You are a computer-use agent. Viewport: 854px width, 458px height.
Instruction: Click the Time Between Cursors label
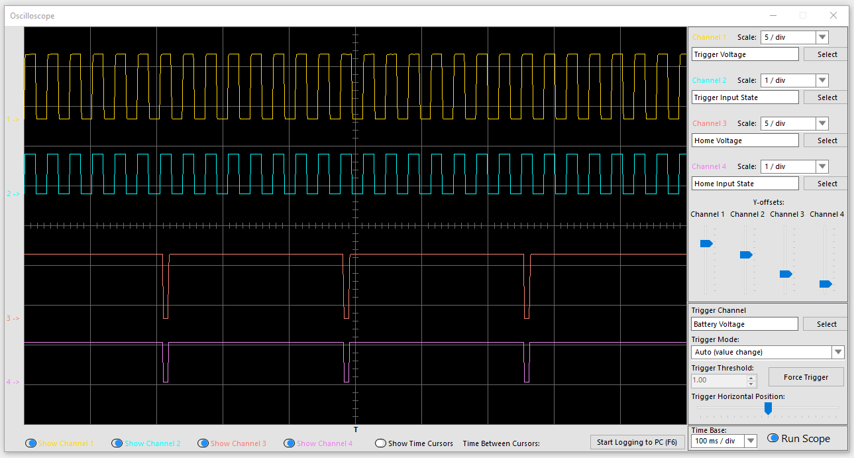point(502,443)
